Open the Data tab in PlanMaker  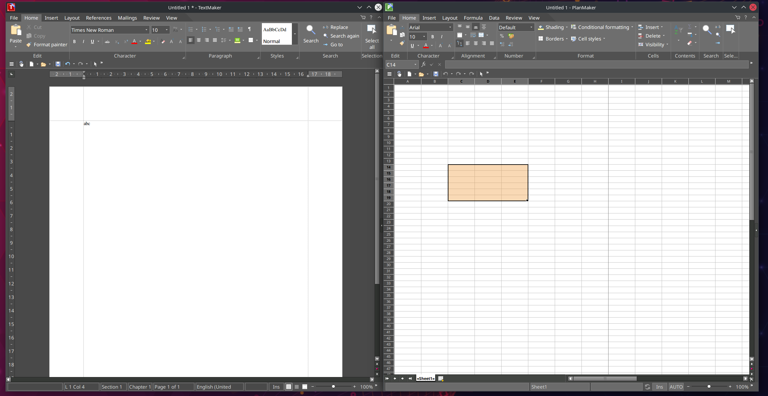click(x=494, y=18)
